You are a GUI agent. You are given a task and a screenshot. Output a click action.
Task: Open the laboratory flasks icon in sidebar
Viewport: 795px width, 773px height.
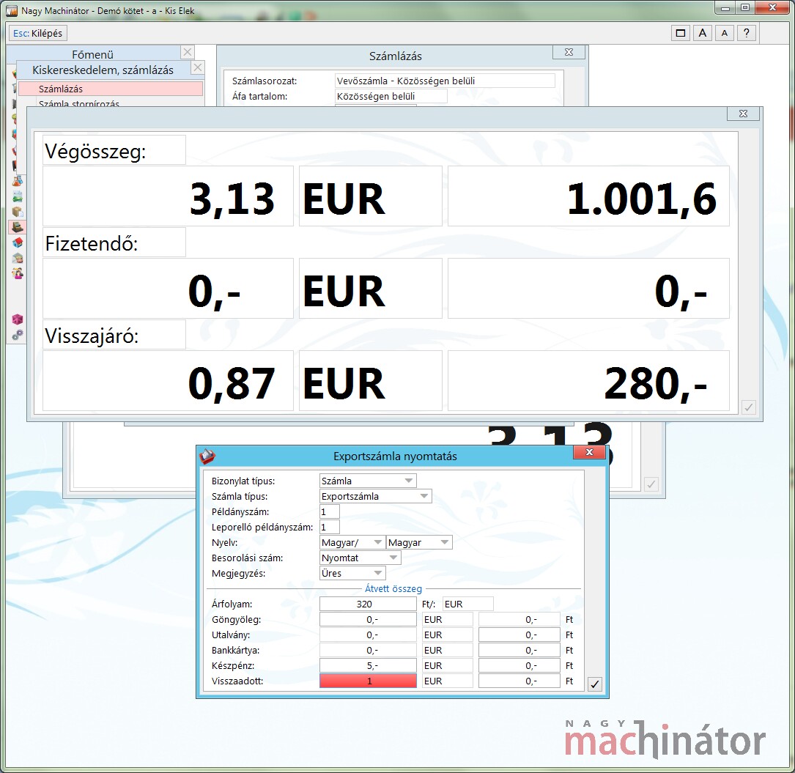(x=18, y=181)
